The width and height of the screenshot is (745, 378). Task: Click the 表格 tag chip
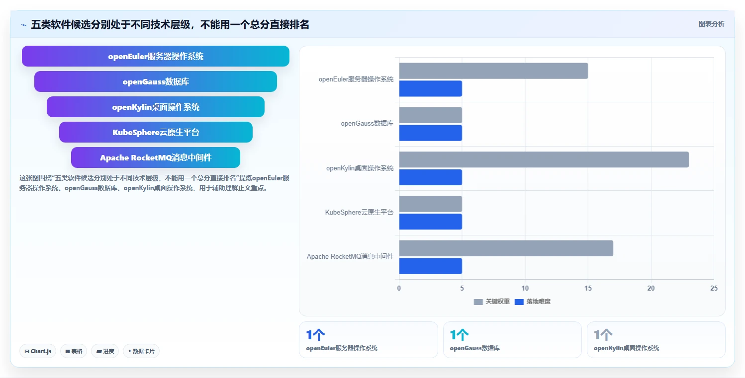[74, 351]
